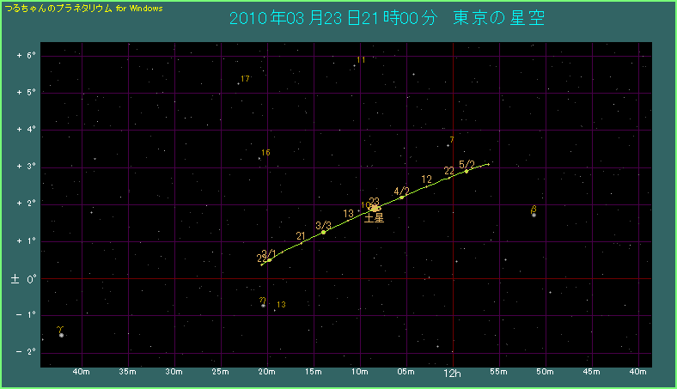Click the γ star at lower left

(x=61, y=335)
